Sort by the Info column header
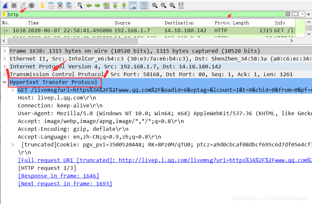The height and width of the screenshot is (204, 312). click(x=284, y=23)
